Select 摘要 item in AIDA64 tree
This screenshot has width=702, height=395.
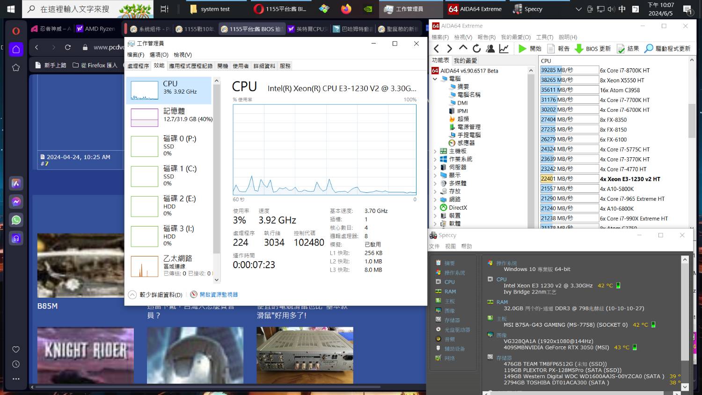click(463, 87)
